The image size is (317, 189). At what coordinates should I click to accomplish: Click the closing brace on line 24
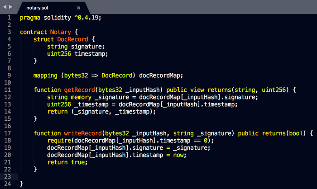(x=22, y=184)
